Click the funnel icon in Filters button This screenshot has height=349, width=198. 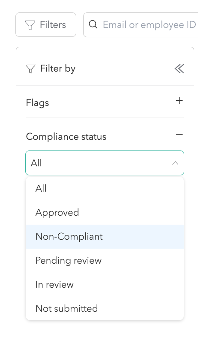pyautogui.click(x=30, y=25)
